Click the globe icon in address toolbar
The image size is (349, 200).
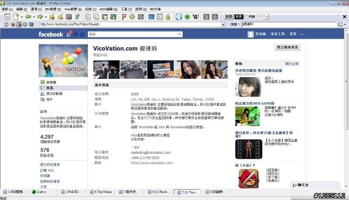tap(25, 24)
